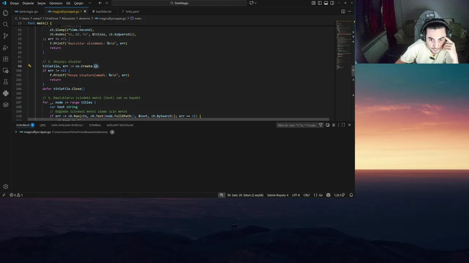The width and height of the screenshot is (469, 263).
Task: Open the Problems panel filter options funnel
Action: tap(321, 125)
